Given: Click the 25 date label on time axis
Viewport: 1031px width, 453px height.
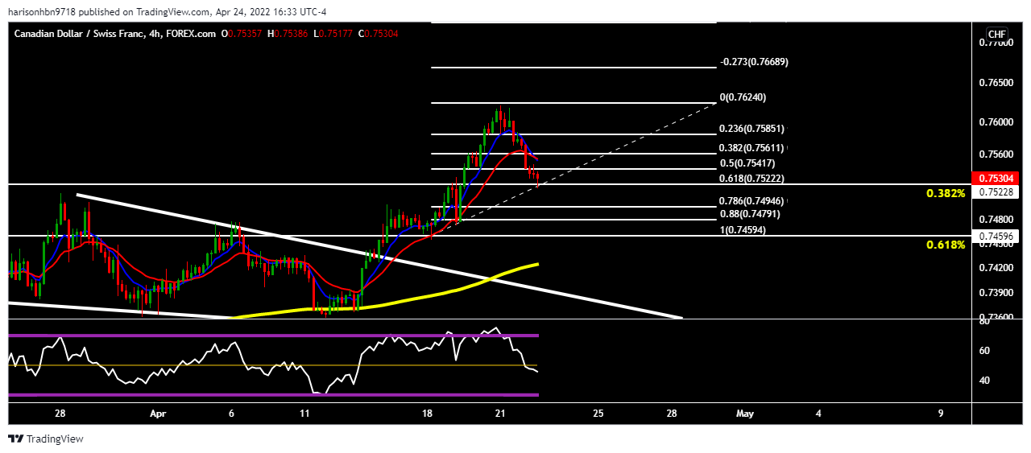Looking at the screenshot, I should click(x=598, y=413).
